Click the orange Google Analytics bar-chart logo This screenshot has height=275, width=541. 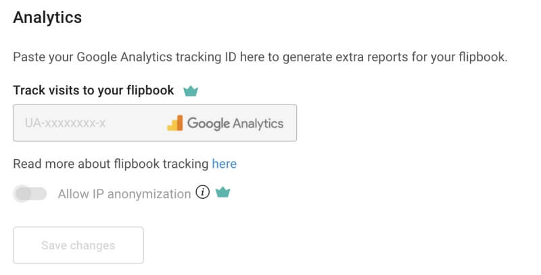coord(175,123)
